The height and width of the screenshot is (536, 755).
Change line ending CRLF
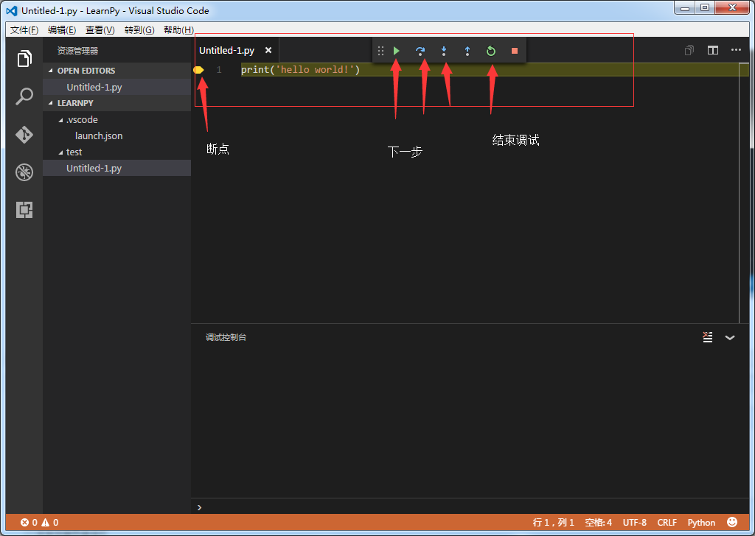[x=667, y=522]
